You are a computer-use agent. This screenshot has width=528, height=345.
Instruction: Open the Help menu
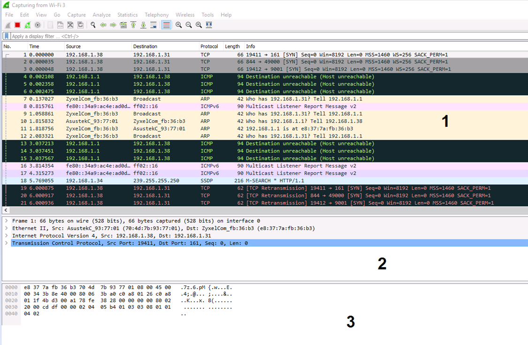226,15
